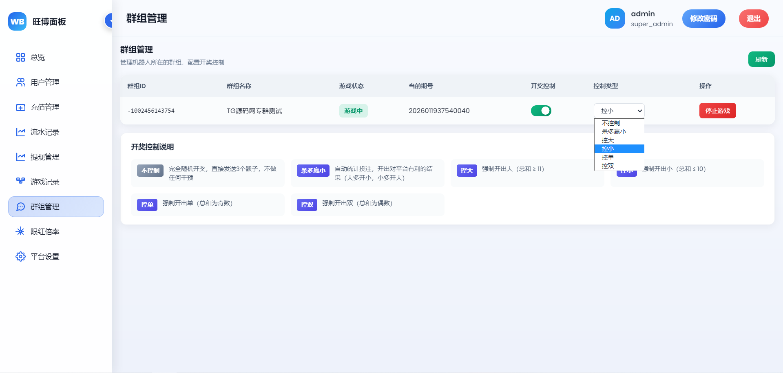Open the 控制类型 dropdown box
783x373 pixels.
619,111
